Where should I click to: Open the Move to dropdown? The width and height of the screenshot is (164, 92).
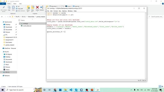click(x=28, y=9)
